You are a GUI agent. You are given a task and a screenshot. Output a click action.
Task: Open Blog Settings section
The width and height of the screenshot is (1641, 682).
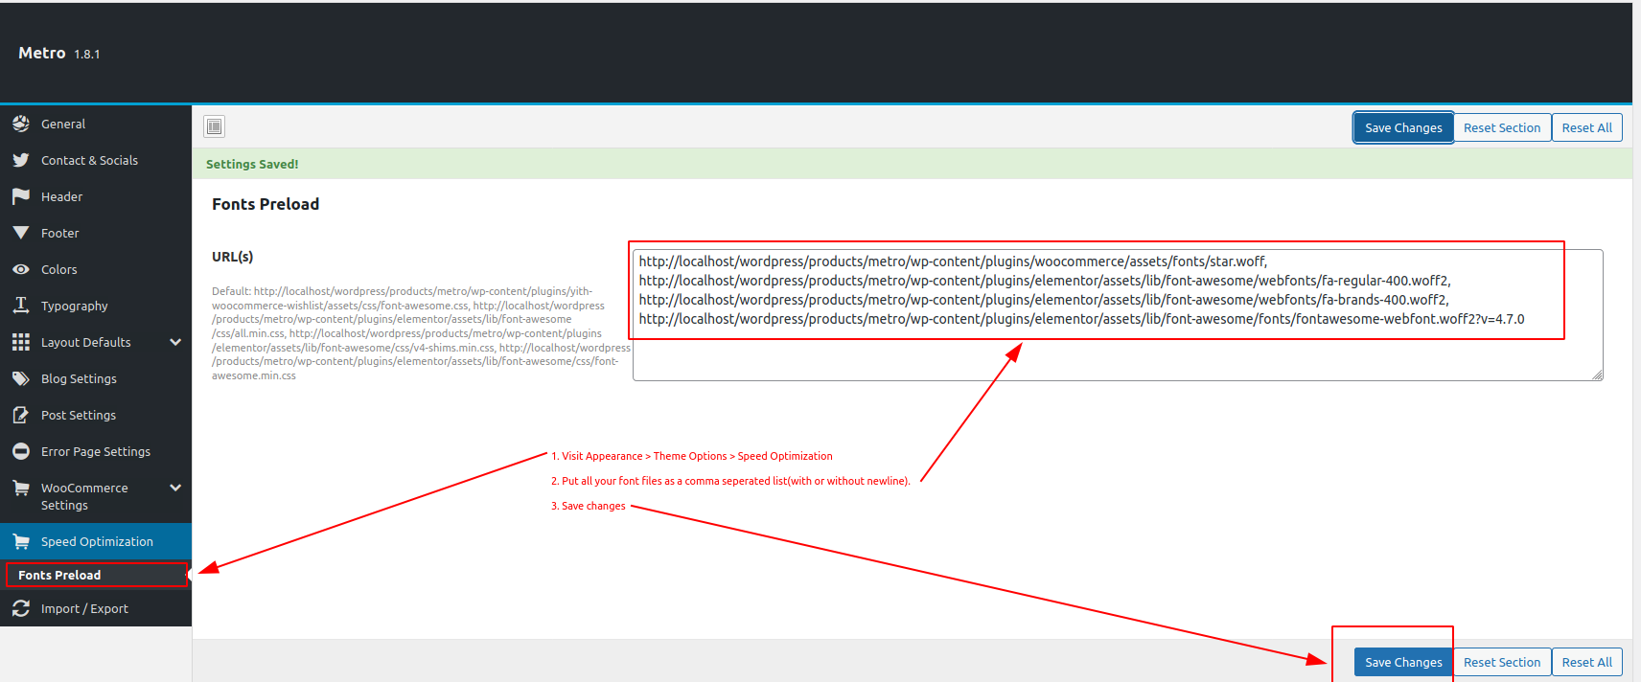pyautogui.click(x=96, y=378)
